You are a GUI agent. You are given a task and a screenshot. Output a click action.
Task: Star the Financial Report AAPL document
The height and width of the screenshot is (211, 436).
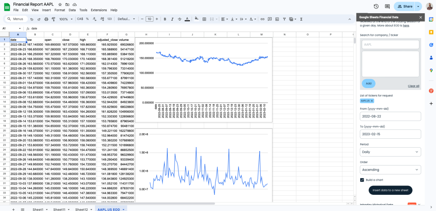[x=60, y=4]
